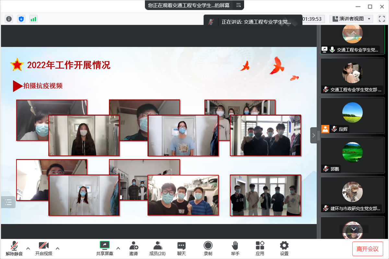This screenshot has height=259, width=389.
Task: Click the meeting info icon
Action: [9, 19]
